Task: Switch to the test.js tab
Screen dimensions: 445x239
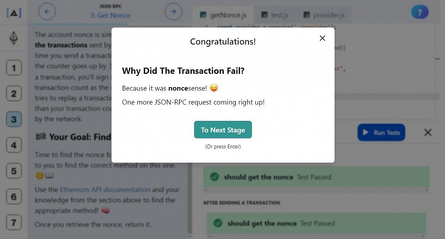Action: pos(275,15)
